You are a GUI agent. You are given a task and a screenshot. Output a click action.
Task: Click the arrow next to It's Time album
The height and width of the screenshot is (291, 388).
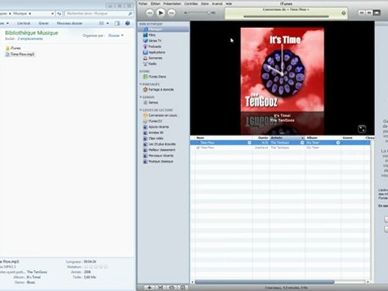pyautogui.click(x=338, y=143)
